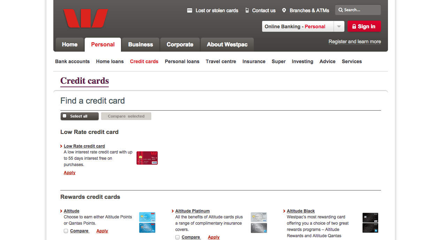Open the Bank accounts menu

click(73, 61)
